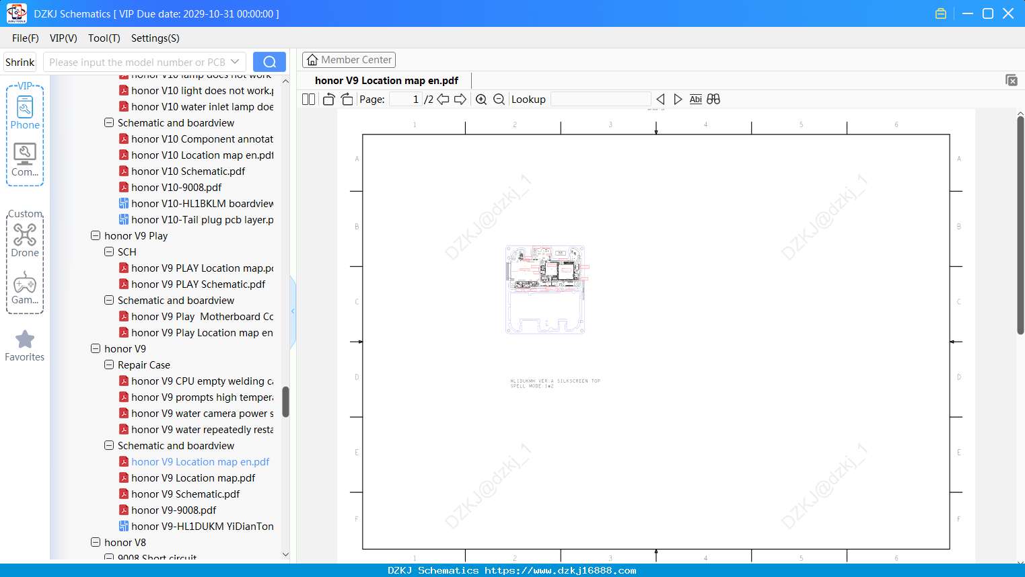The width and height of the screenshot is (1025, 577).
Task: Collapse honor V10's Schematic and boardview folder
Action: [109, 123]
